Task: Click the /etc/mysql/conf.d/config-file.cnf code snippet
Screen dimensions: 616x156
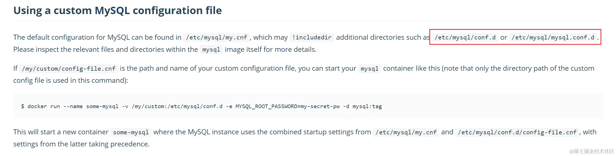Action: [517, 132]
